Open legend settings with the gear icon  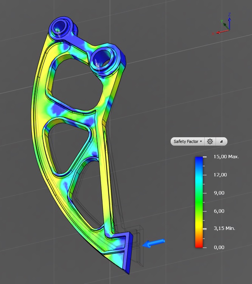(x=210, y=141)
